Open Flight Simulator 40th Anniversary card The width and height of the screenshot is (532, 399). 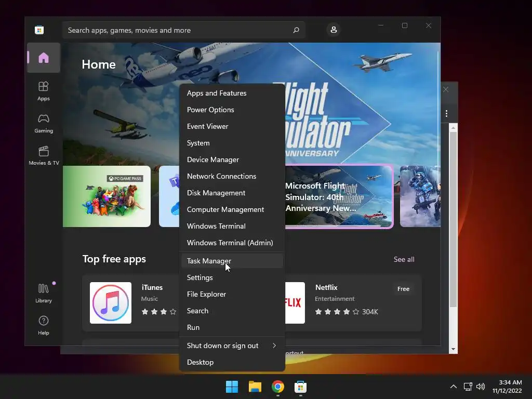(x=339, y=196)
